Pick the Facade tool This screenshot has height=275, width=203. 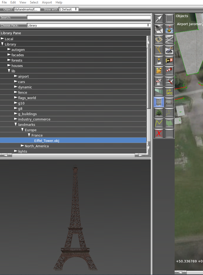click(169, 102)
